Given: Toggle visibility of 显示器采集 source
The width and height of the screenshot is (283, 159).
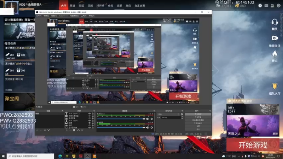Looking at the screenshot, I should 89,128.
